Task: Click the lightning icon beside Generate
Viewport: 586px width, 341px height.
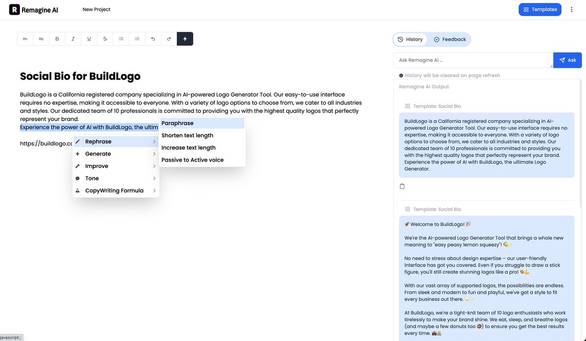Action: [x=78, y=154]
